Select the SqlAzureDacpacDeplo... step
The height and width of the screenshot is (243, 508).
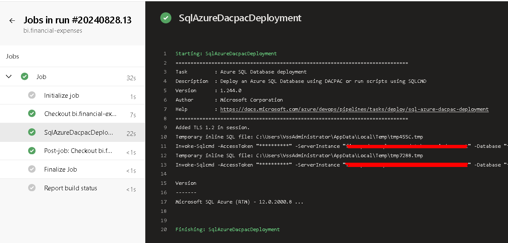coord(72,133)
